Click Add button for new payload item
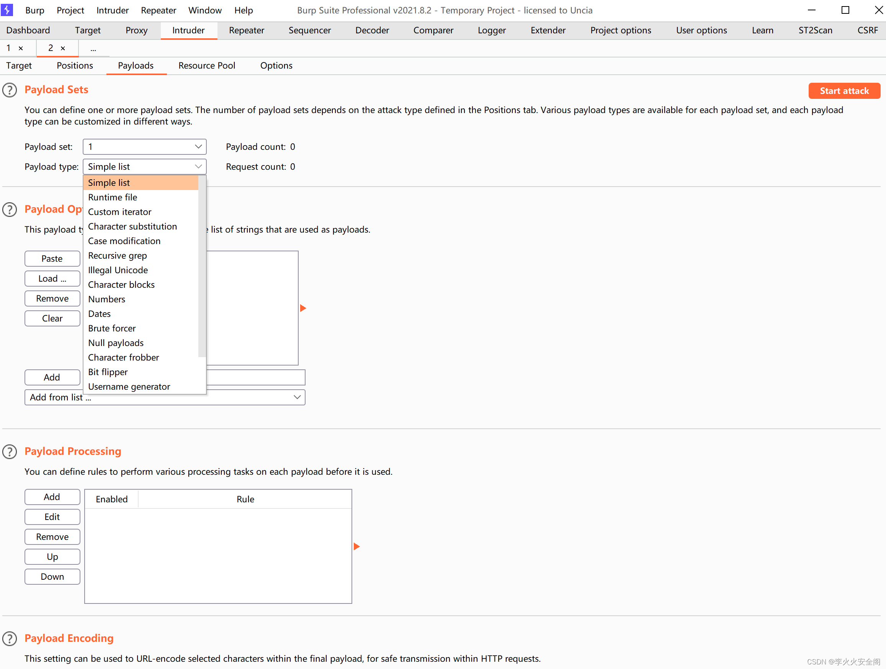886x669 pixels. [x=52, y=377]
